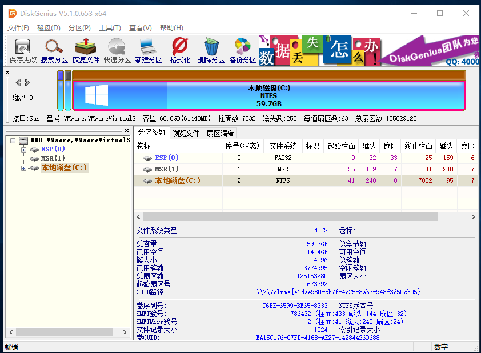Click the 本地磁盘(C:) NTFS 59.7GB partition bar
This screenshot has width=481, height=353.
[x=269, y=95]
